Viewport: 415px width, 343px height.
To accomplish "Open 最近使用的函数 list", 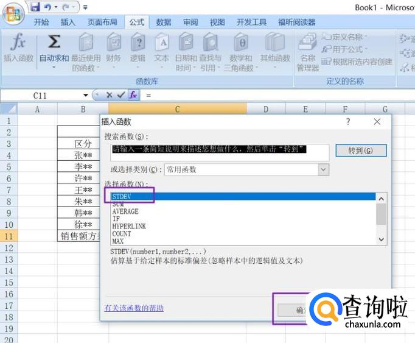I will click(86, 52).
